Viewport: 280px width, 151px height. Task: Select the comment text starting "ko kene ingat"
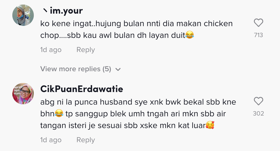(x=137, y=29)
